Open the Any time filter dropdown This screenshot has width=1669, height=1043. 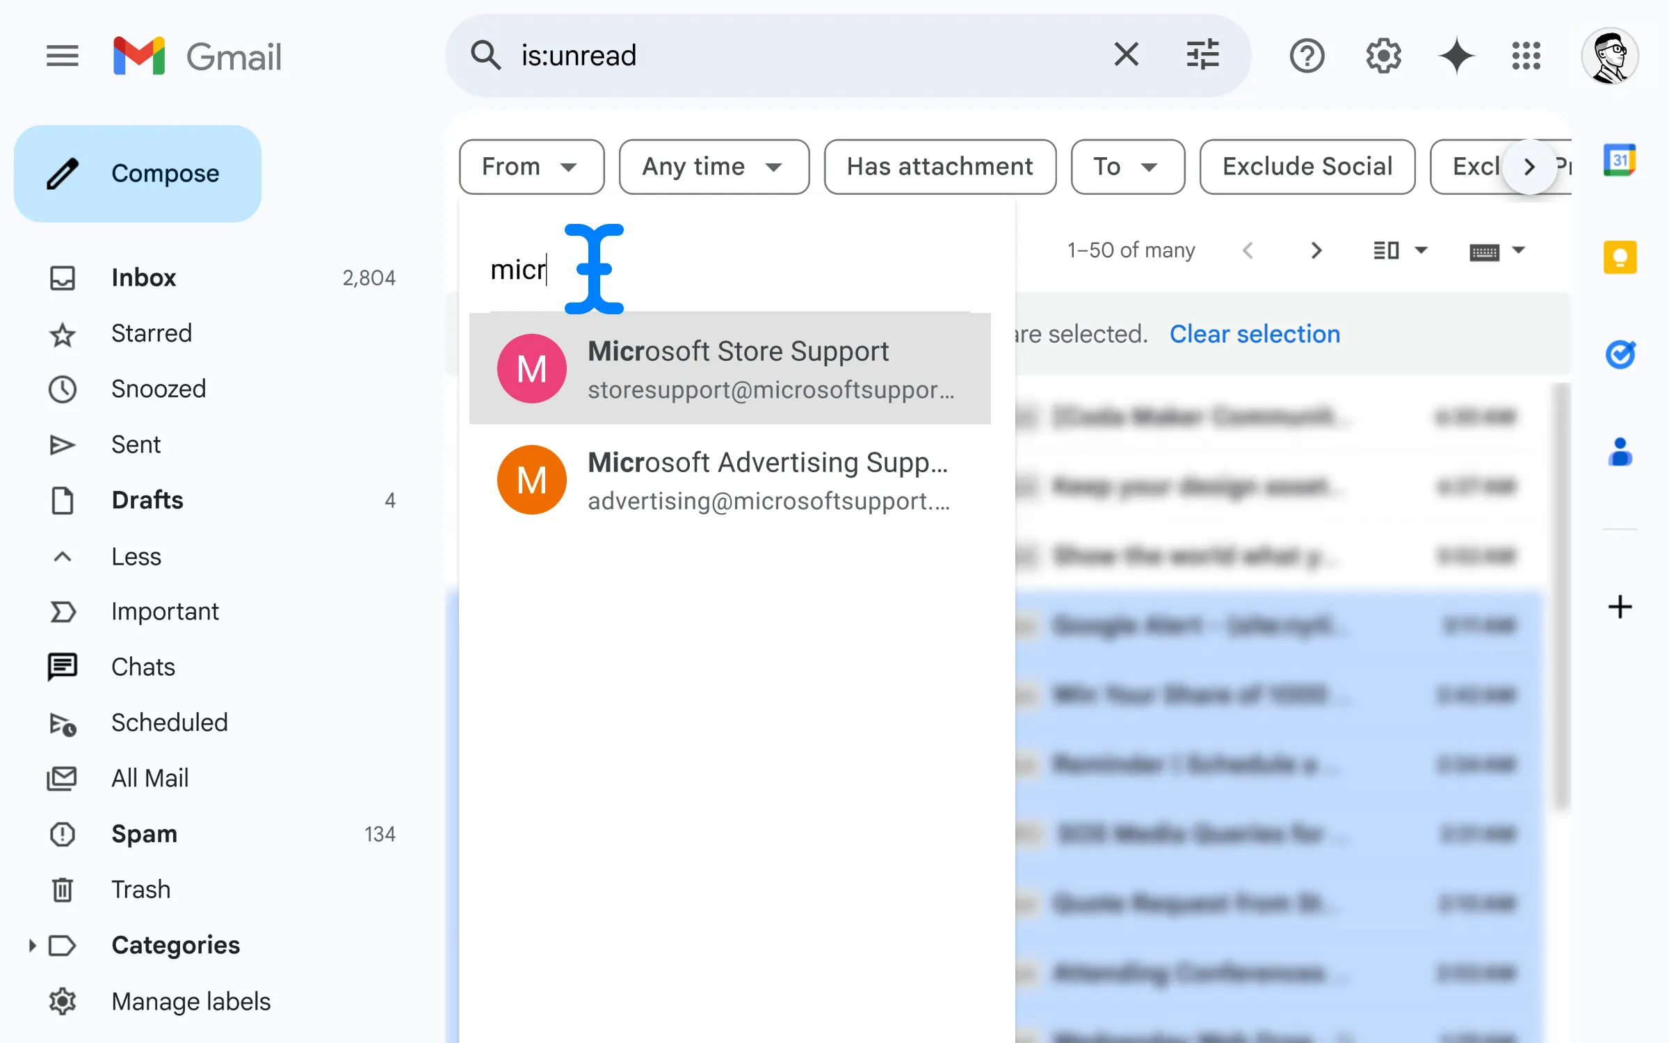coord(714,167)
